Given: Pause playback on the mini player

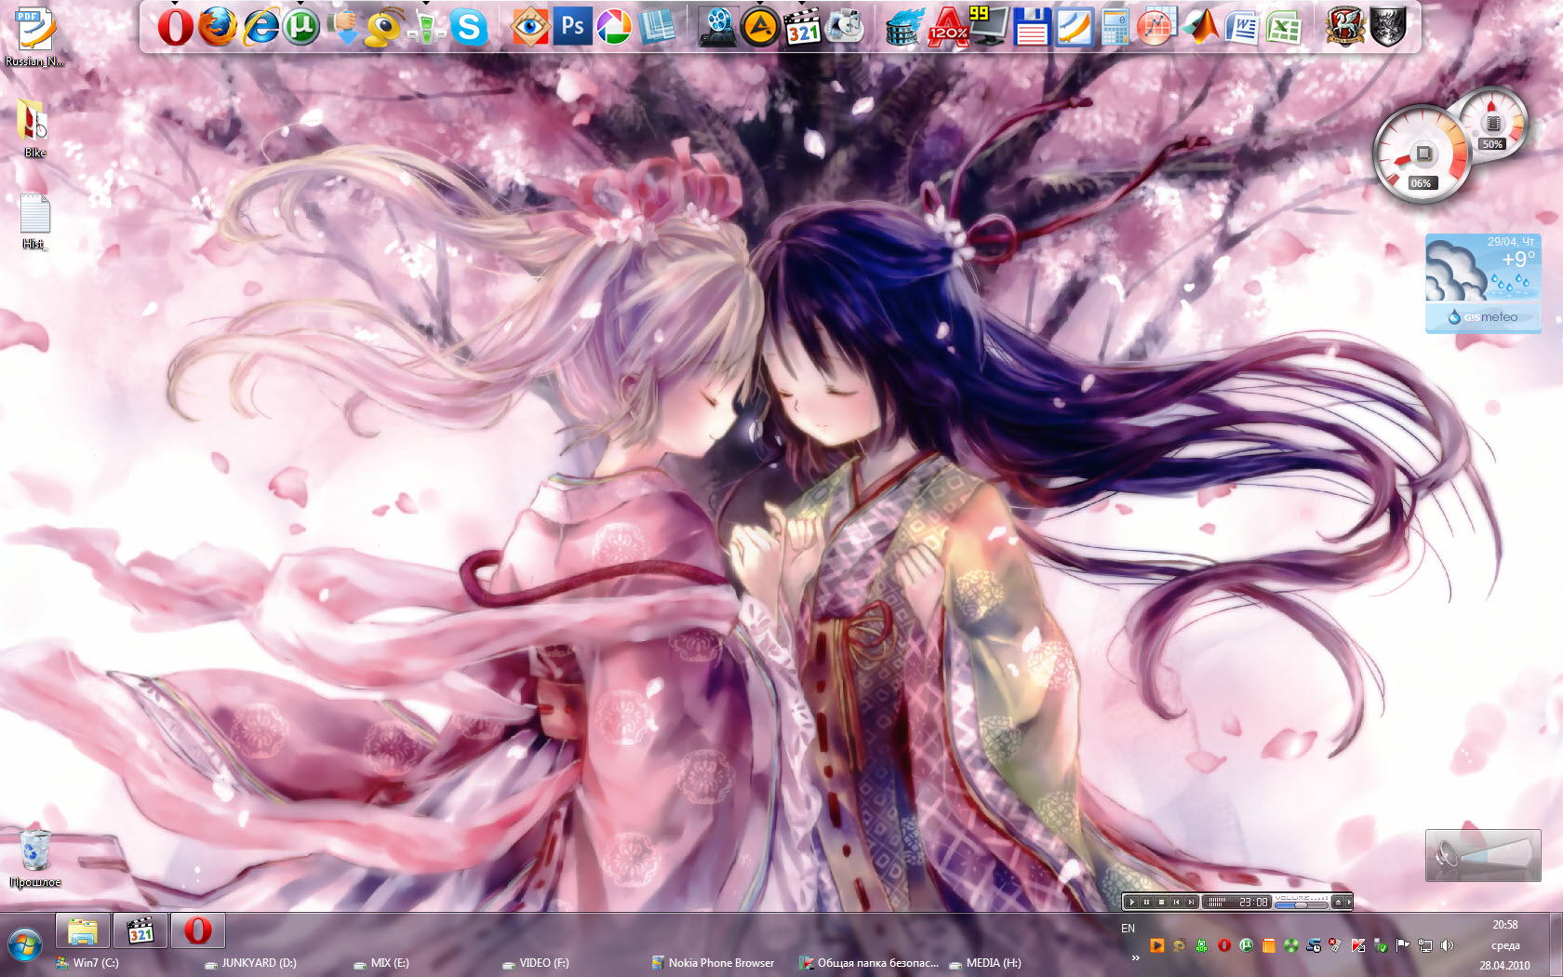Looking at the screenshot, I should [1146, 902].
